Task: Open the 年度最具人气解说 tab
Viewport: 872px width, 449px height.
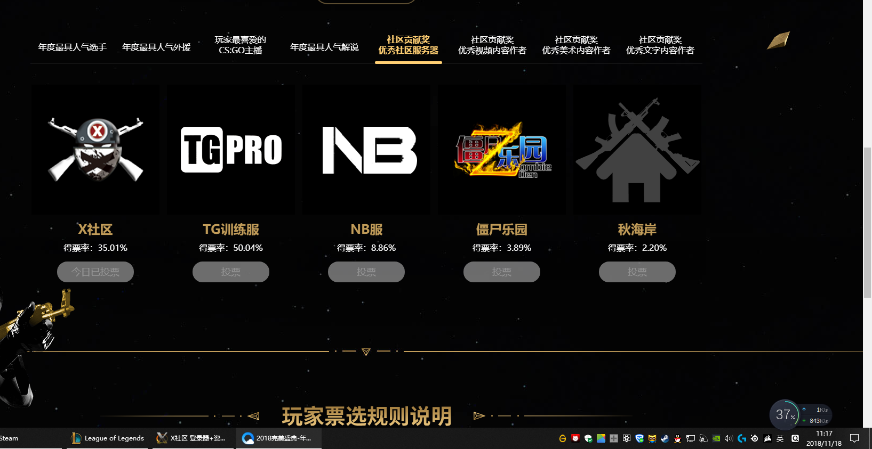Action: 324,47
